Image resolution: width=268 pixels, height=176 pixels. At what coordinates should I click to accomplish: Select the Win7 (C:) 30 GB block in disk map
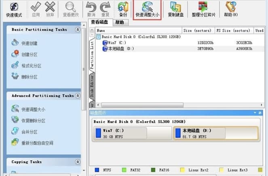tap(133, 133)
